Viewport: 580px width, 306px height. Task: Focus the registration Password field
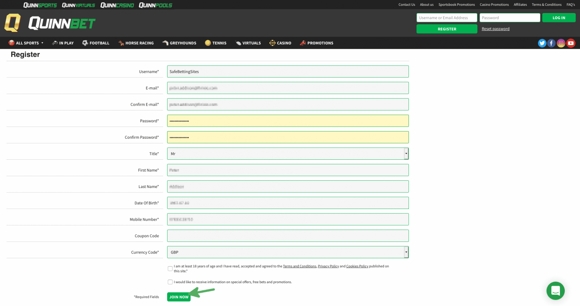point(288,121)
